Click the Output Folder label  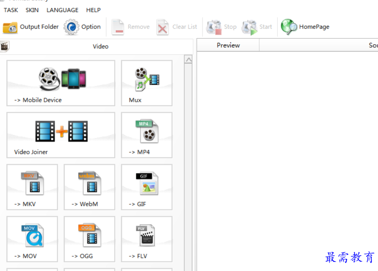[x=39, y=27]
